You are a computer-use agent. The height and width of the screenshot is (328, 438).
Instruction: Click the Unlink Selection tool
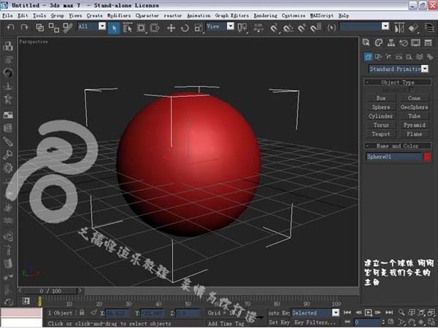(x=53, y=28)
